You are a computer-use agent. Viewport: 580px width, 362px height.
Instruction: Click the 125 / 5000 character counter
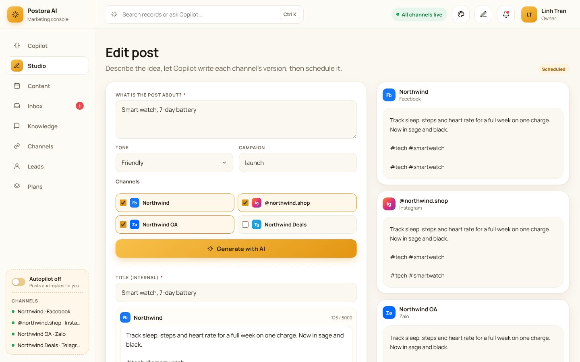[342, 318]
